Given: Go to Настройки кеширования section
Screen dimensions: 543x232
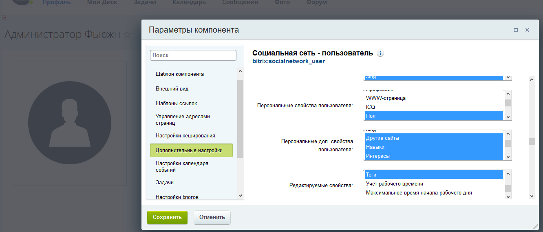Looking at the screenshot, I should 185,136.
